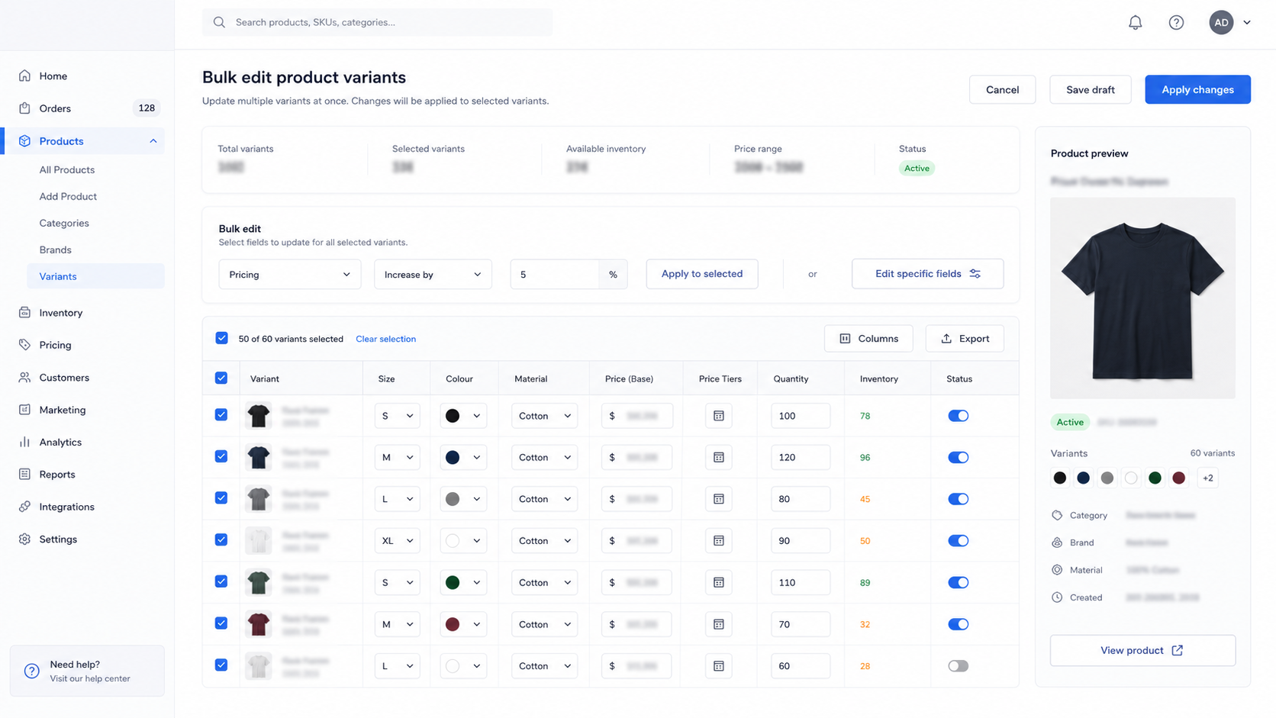Click Apply changes button

(1197, 89)
